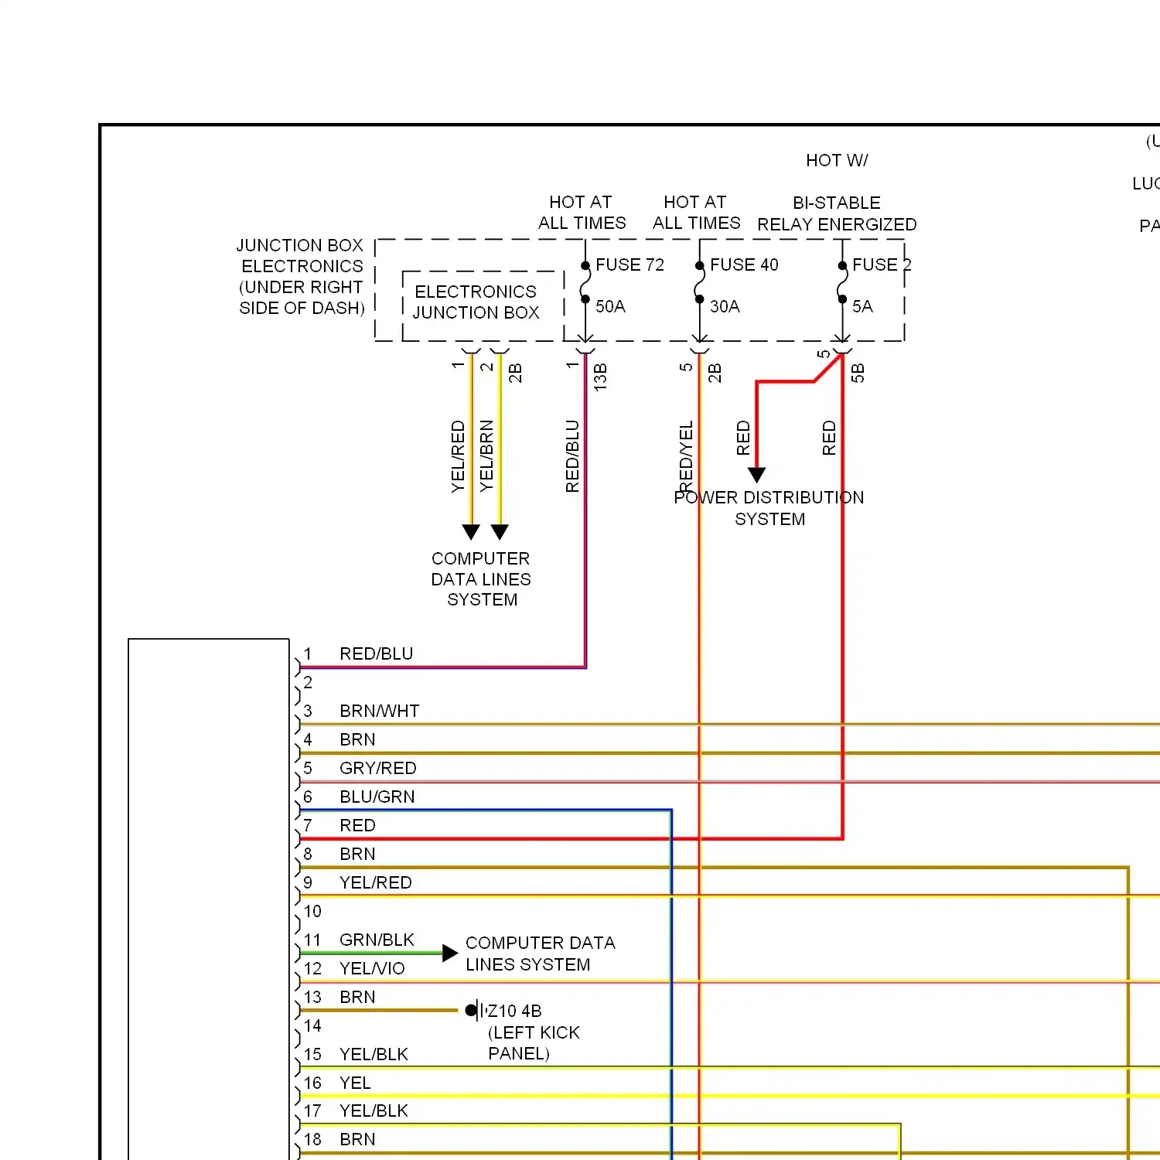Viewport: 1160px width, 1160px height.
Task: Click the 5B connector label
Action: tap(858, 373)
